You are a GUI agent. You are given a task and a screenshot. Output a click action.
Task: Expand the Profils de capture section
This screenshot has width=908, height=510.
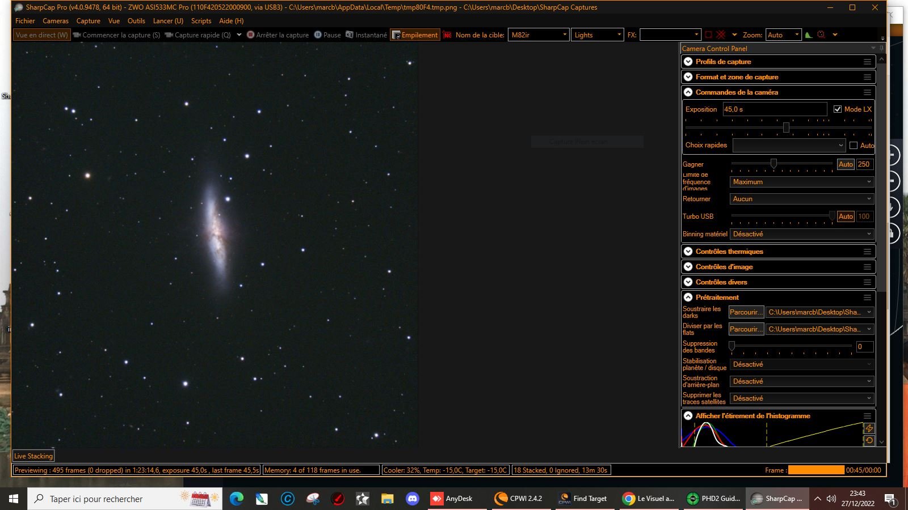tap(688, 62)
